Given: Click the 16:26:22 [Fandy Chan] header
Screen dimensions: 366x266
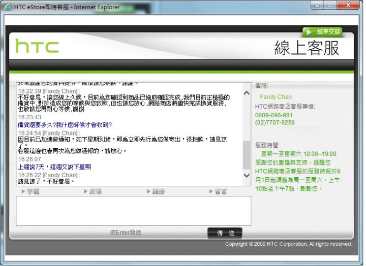Looking at the screenshot, I should (49, 175).
